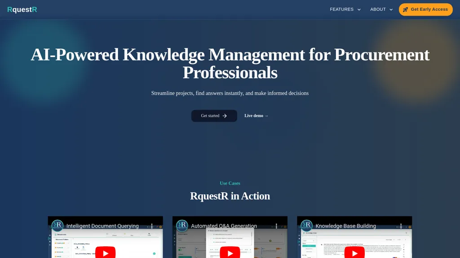Image resolution: width=460 pixels, height=258 pixels.
Task: Click the Streamline projects tagline text
Action: coord(230,93)
